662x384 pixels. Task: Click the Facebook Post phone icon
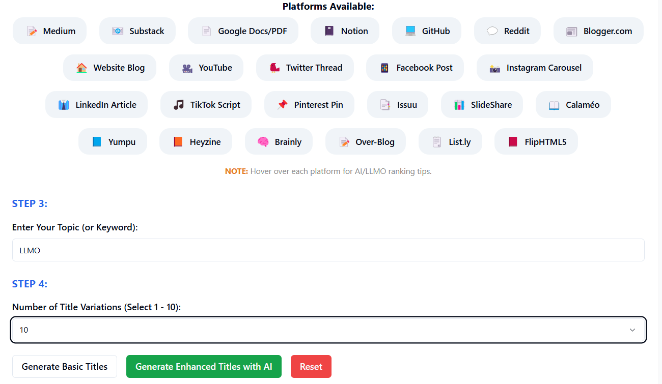384,68
